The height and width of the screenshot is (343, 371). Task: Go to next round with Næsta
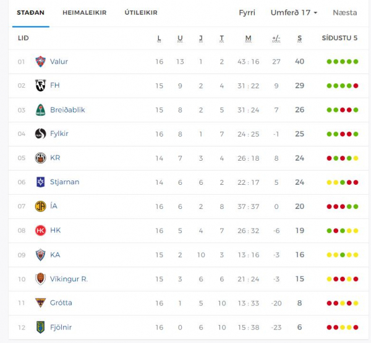[345, 12]
